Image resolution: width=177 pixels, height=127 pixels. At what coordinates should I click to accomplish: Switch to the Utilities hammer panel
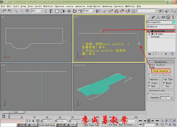click(173, 17)
